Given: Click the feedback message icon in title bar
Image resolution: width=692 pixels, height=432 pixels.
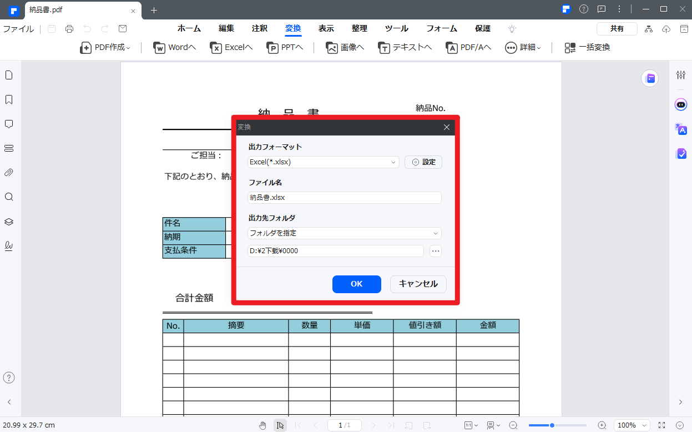Looking at the screenshot, I should coord(601,9).
